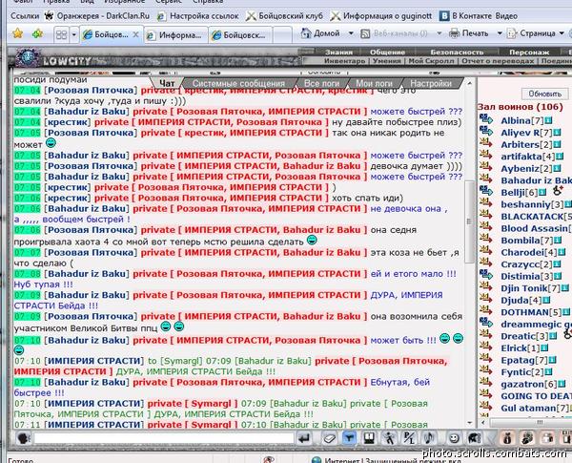Click the private message icon next to Aliyev R
This screenshot has width=572, height=463.
485,131
